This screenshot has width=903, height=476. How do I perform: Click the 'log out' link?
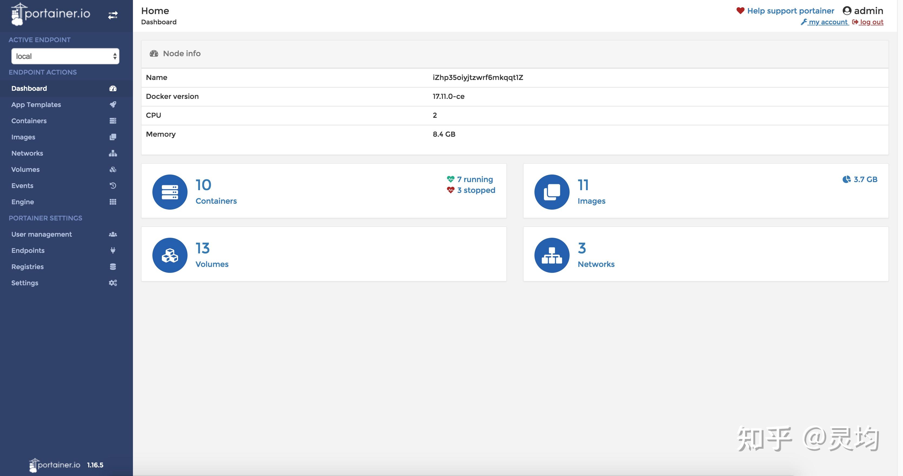click(871, 22)
